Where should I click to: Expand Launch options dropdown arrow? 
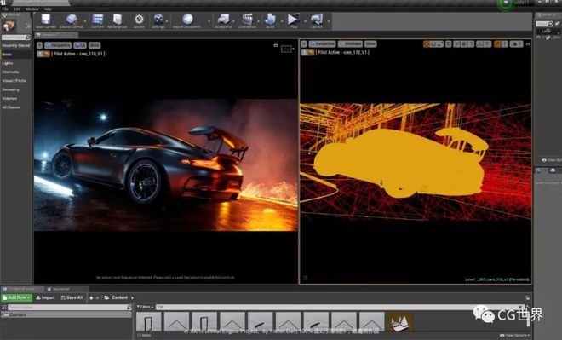tap(329, 21)
